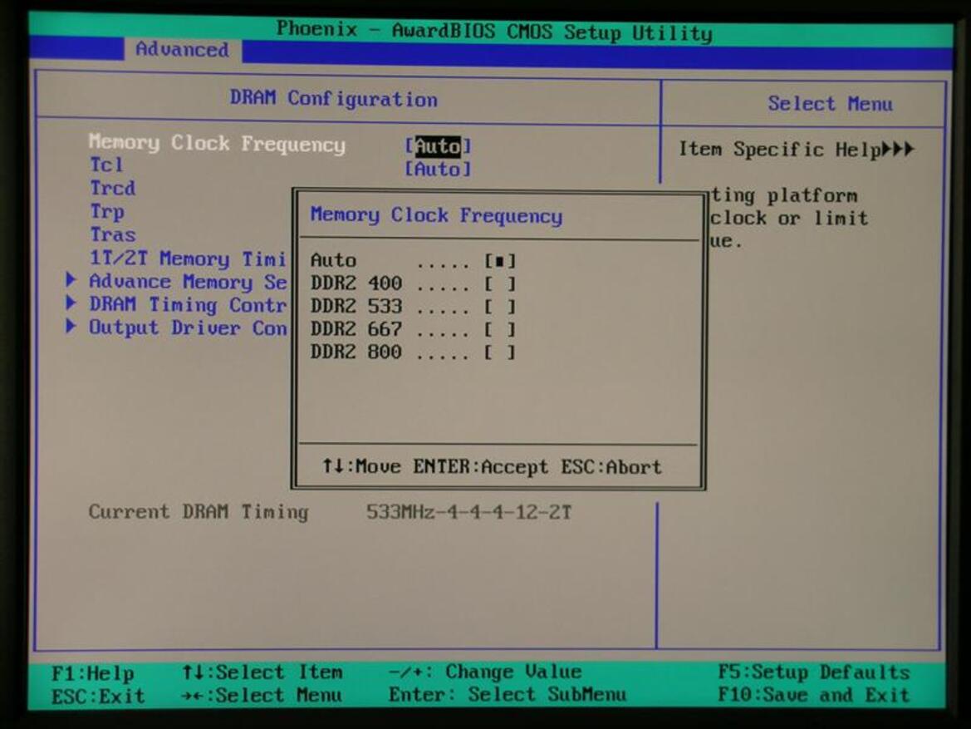Click the F1:Help hint
This screenshot has height=729, width=971.
[x=92, y=673]
